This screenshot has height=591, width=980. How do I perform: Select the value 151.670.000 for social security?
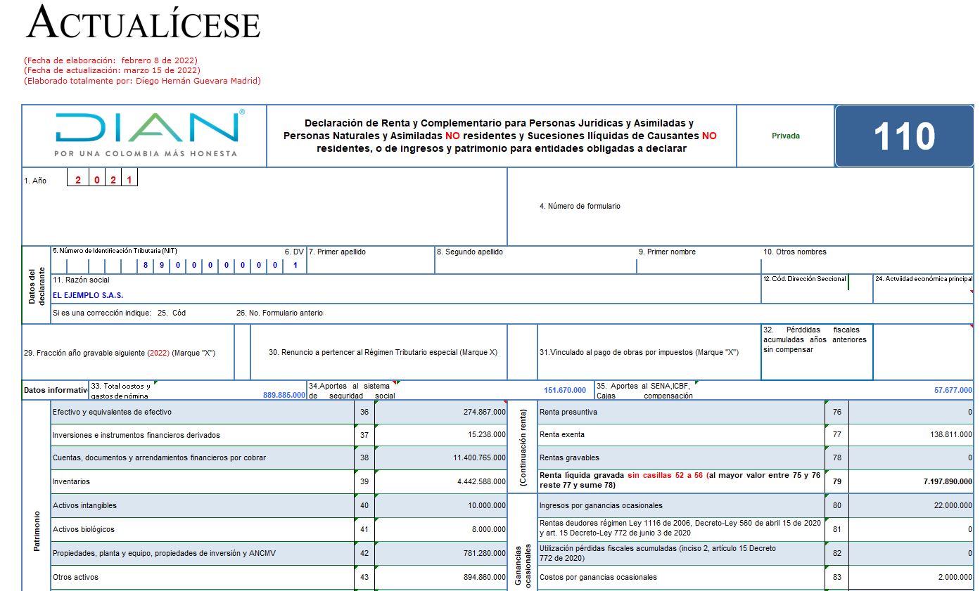pyautogui.click(x=565, y=390)
